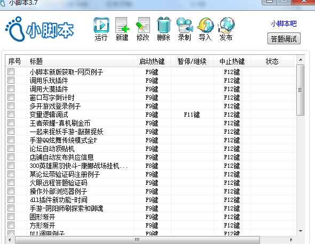Check the dll插件新功能-时间 checkbox
This screenshot has height=244, width=315.
(x=11, y=199)
